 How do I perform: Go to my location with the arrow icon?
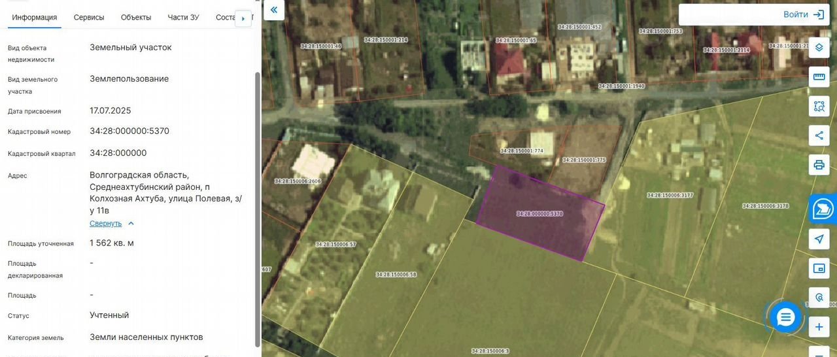pyautogui.click(x=819, y=239)
